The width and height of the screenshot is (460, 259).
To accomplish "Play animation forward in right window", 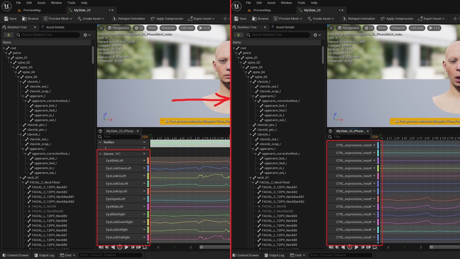I will pos(356,247).
